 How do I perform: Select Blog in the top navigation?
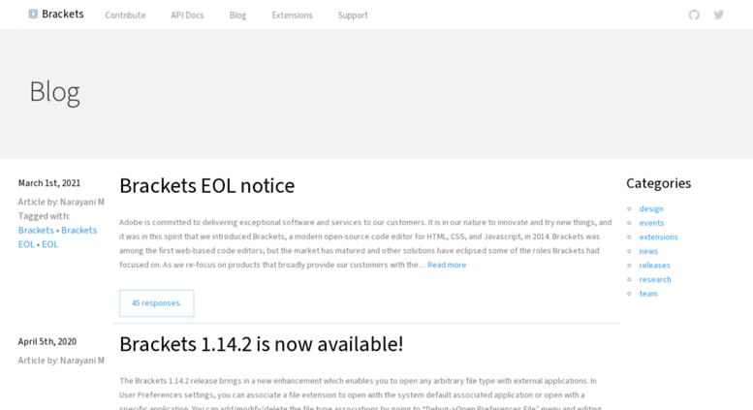237,16
